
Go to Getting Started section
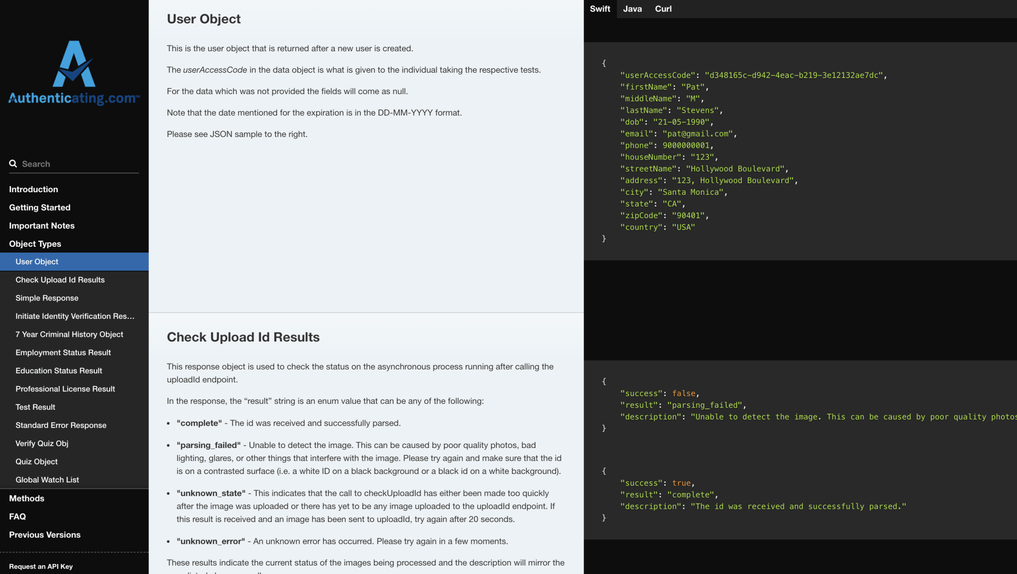(x=40, y=208)
